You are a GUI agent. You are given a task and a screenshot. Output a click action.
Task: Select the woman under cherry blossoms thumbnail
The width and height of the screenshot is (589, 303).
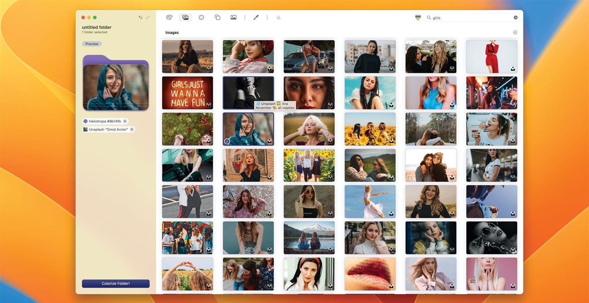pos(248,201)
